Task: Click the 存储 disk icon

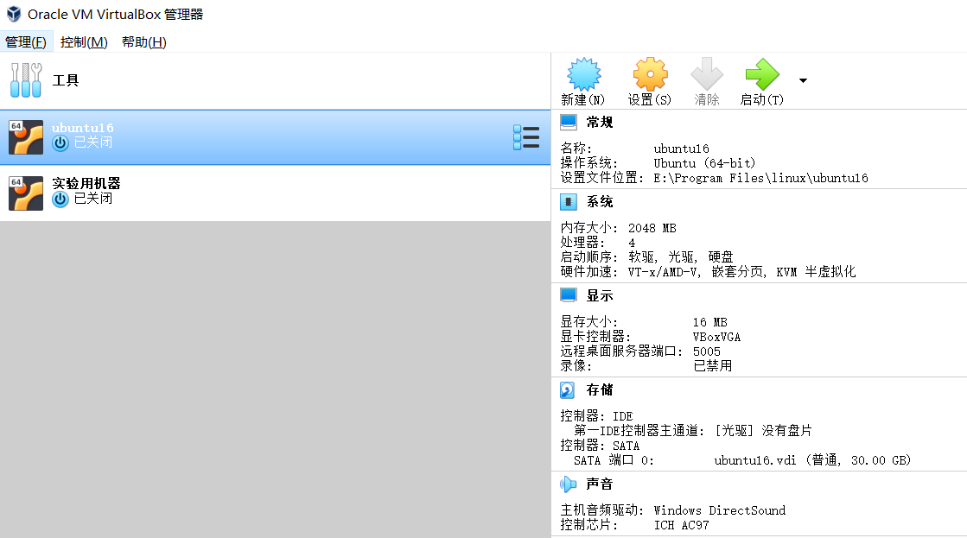Action: click(x=568, y=390)
